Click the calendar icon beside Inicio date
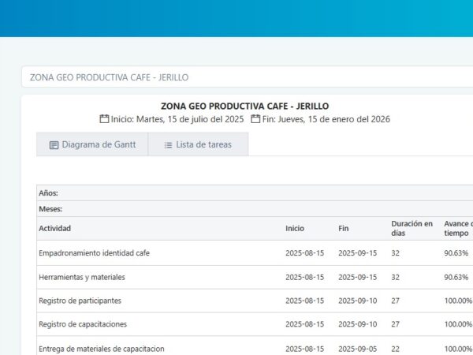Screen dimensions: 473x355 click(104, 119)
